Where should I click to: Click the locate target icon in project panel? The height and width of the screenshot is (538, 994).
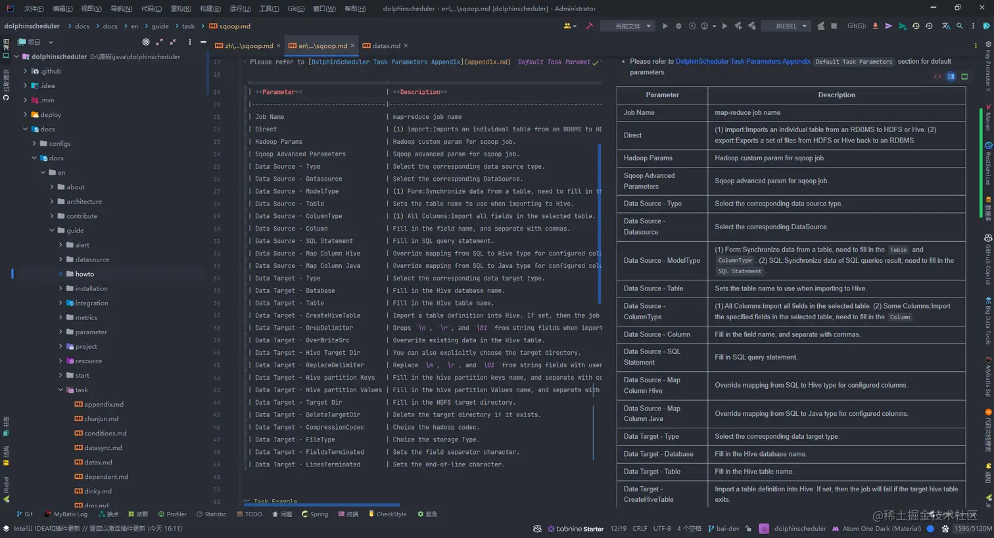click(x=146, y=42)
